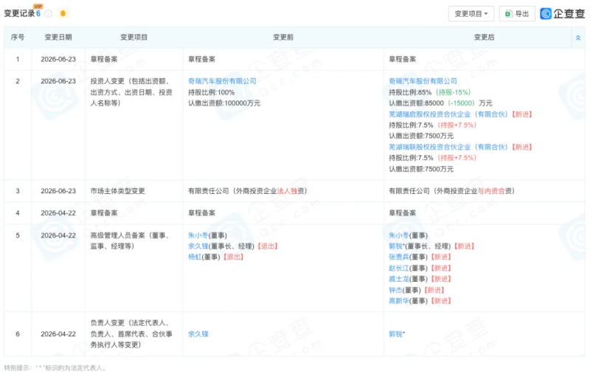The image size is (590, 374).
Task: Click the 变更后 column header
Action: (x=484, y=37)
